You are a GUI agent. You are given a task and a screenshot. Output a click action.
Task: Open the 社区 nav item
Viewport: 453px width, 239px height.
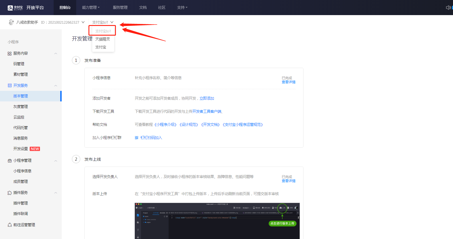162,7
